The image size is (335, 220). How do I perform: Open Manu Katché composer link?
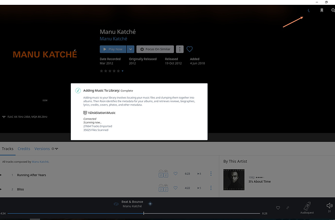(40, 162)
